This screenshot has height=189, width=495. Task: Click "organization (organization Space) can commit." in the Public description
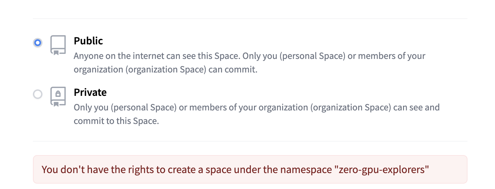tap(166, 69)
